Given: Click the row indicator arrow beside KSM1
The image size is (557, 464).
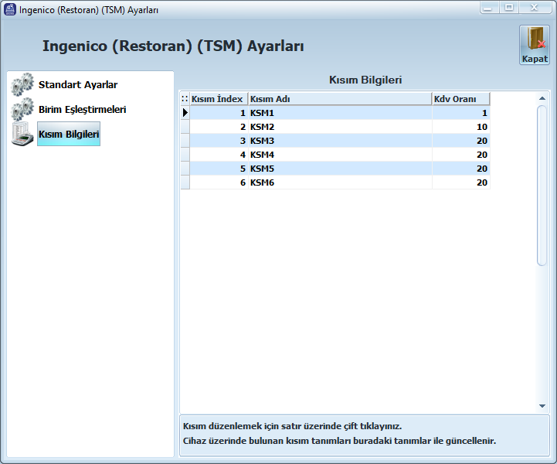Looking at the screenshot, I should point(185,113).
